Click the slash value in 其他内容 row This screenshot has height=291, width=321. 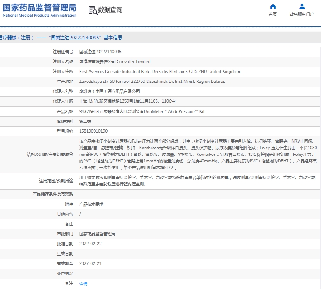[x=80, y=214]
